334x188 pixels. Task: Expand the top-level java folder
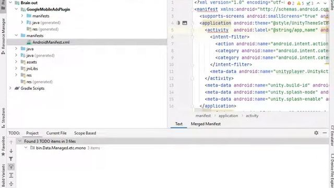pyautogui.click(x=16, y=49)
